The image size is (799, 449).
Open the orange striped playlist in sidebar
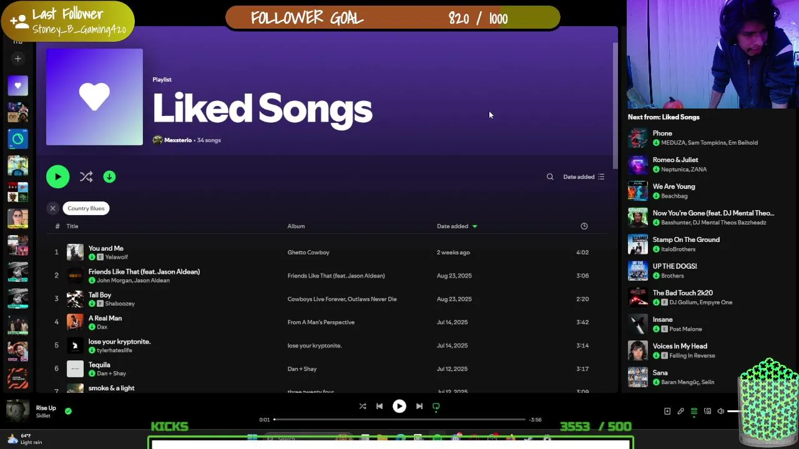pos(17,378)
